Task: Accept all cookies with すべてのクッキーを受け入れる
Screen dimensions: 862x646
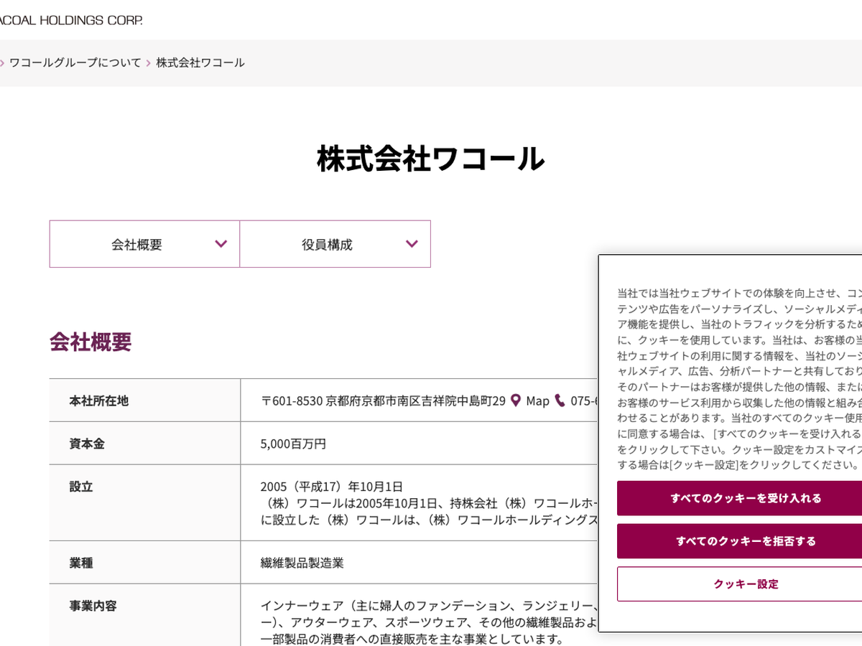Action: (746, 498)
